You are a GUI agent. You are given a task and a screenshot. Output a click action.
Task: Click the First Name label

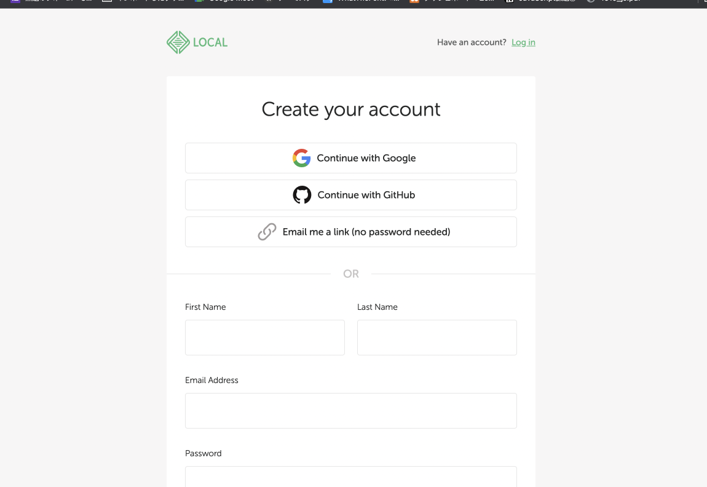[205, 307]
